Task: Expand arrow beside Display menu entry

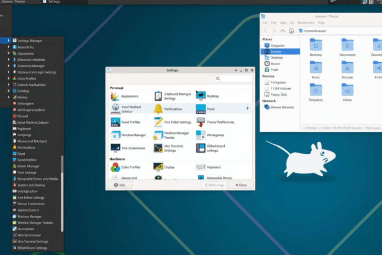Action: (9, 97)
